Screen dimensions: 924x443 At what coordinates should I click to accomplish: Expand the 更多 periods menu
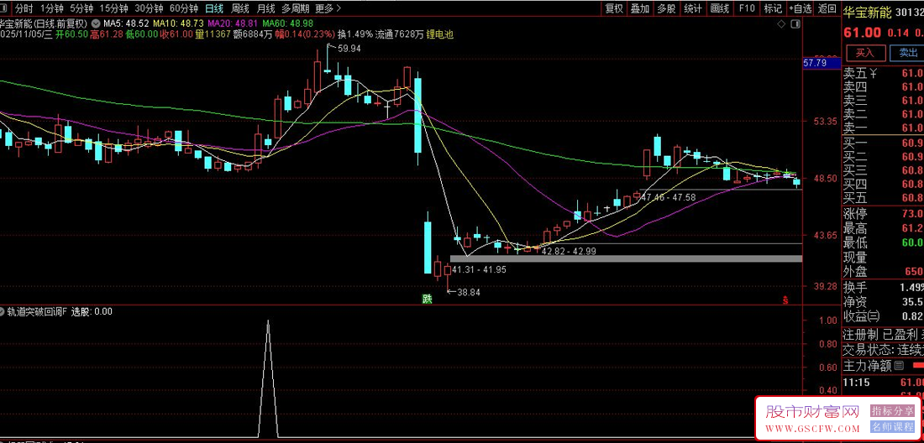pos(327,8)
